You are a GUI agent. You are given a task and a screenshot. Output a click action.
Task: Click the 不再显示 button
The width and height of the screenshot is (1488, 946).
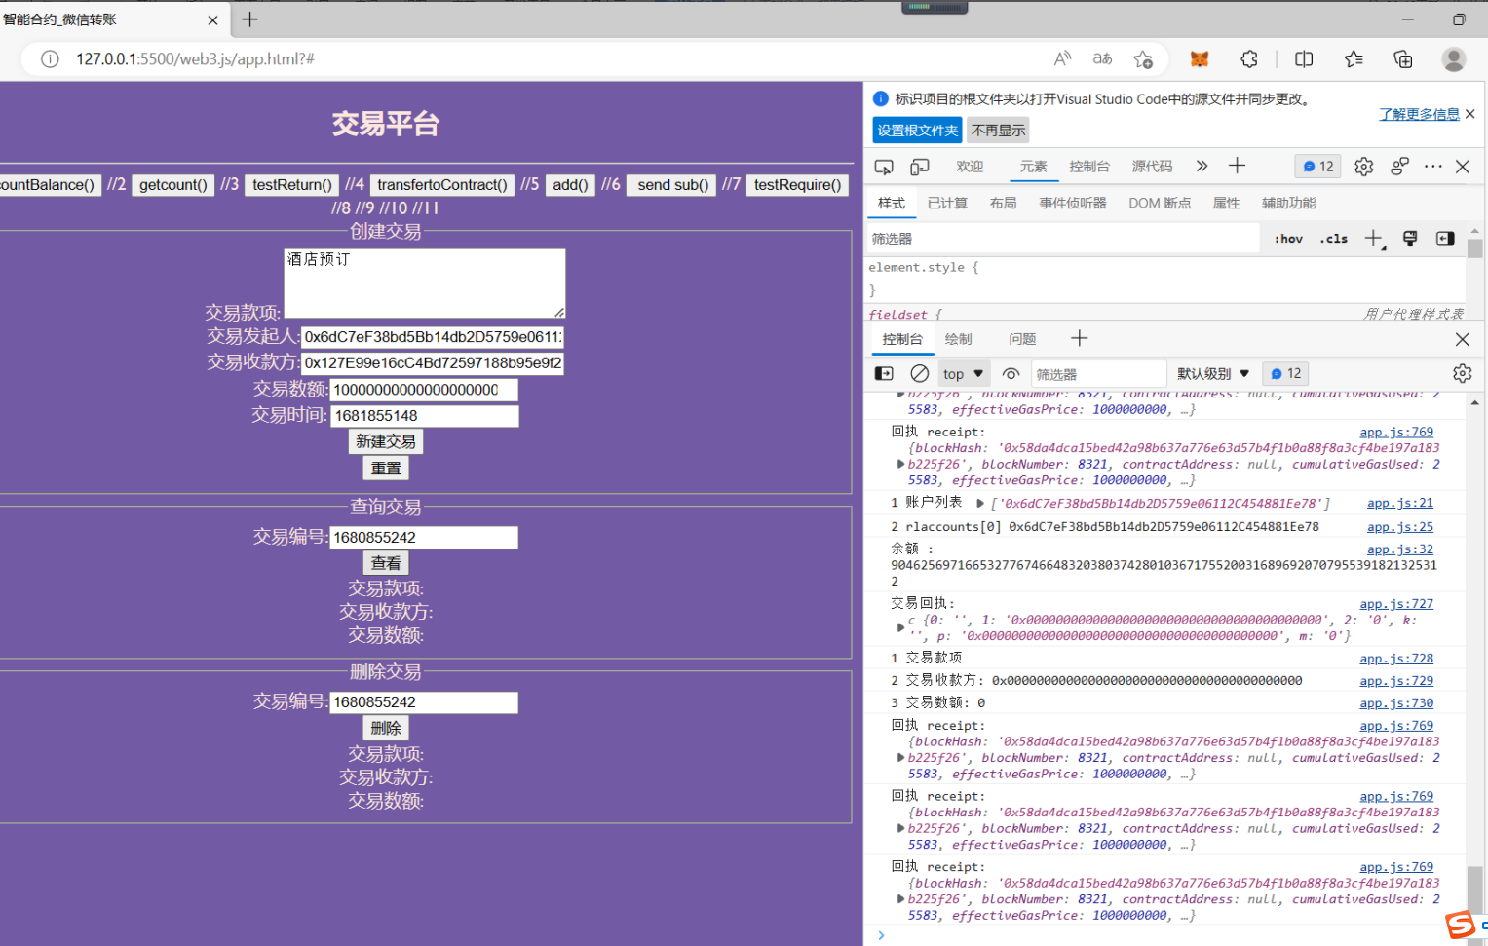998,131
